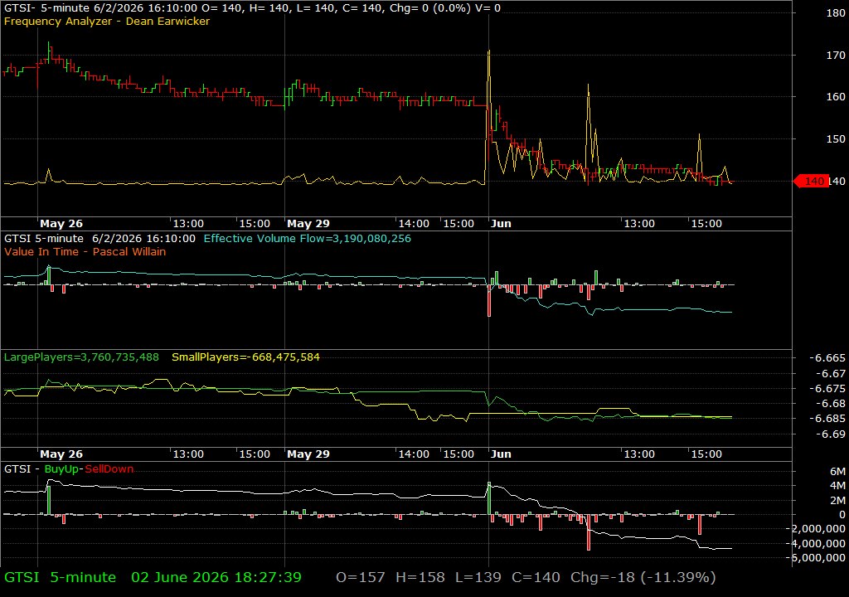
Task: Click the -6.665 axis value
Action: (x=827, y=358)
